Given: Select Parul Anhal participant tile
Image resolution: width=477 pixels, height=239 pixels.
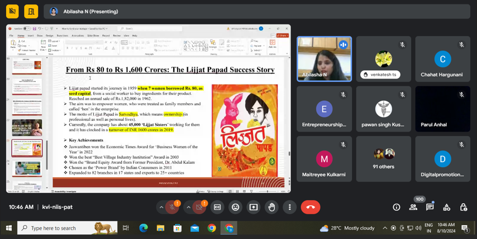Looking at the screenshot, I should (x=442, y=109).
